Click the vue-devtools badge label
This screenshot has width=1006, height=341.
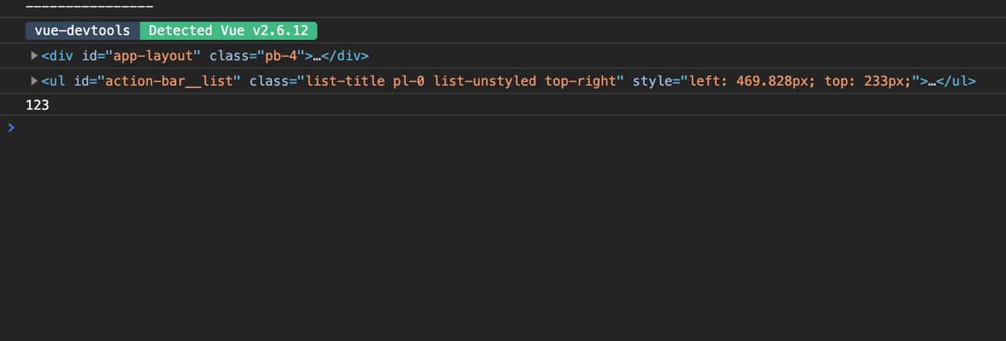click(83, 31)
